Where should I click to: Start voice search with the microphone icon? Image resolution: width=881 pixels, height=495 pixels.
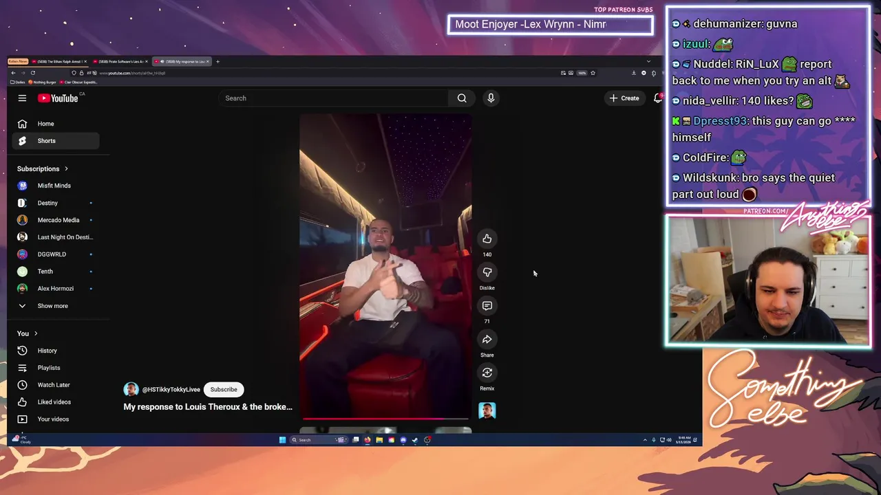[491, 98]
